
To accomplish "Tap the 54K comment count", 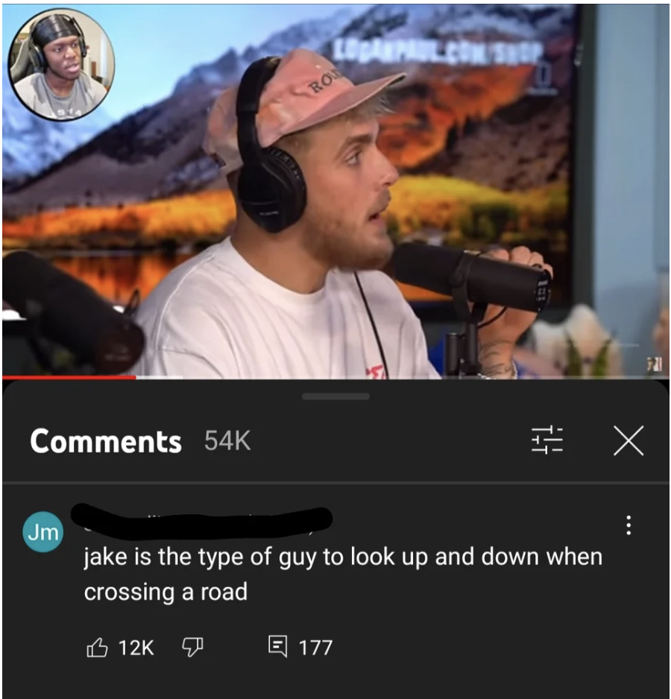I will 227,441.
